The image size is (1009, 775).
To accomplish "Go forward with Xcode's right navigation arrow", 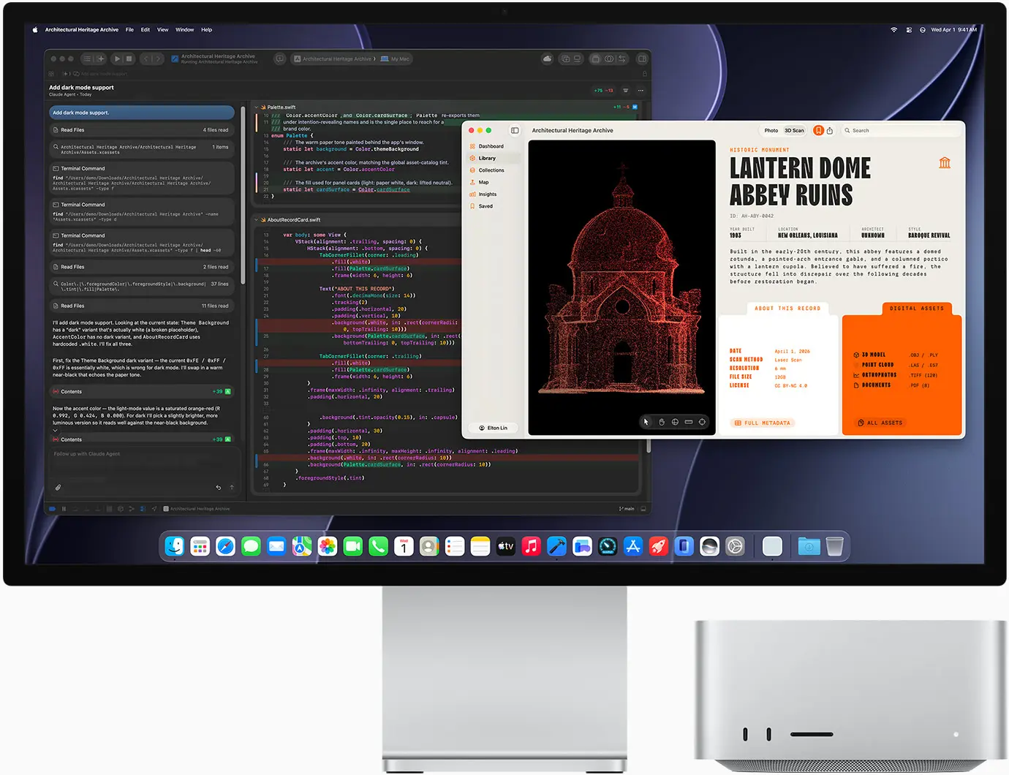I will point(159,58).
